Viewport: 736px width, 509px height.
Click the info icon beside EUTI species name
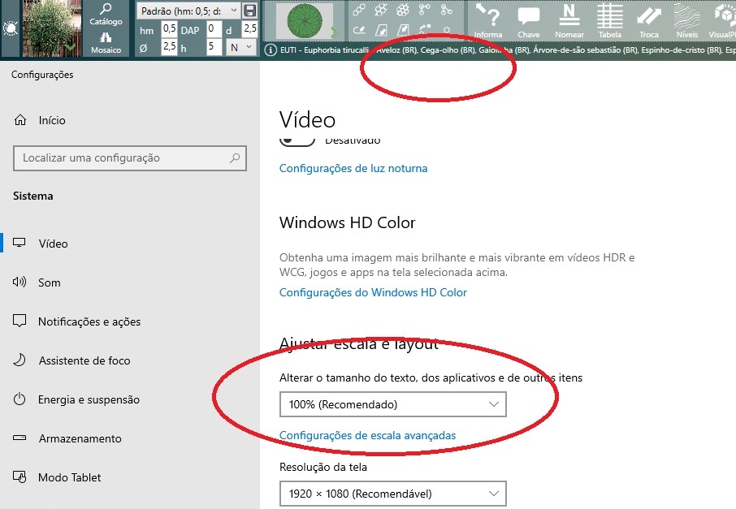(x=271, y=50)
